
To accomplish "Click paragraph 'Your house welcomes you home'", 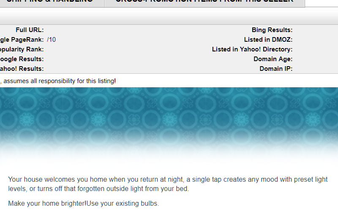I will click(x=168, y=184).
